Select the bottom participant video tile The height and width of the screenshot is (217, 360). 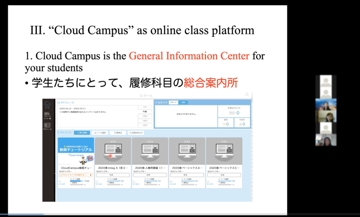coord(326,140)
